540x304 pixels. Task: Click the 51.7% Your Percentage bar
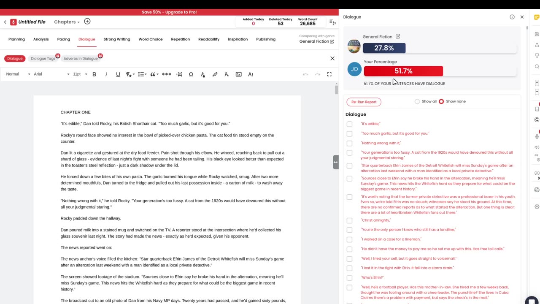coord(403,71)
